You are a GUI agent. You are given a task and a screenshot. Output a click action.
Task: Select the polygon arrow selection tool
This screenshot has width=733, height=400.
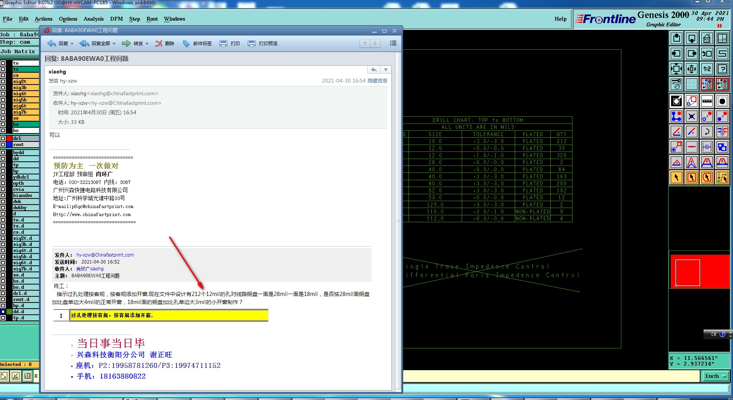(707, 178)
